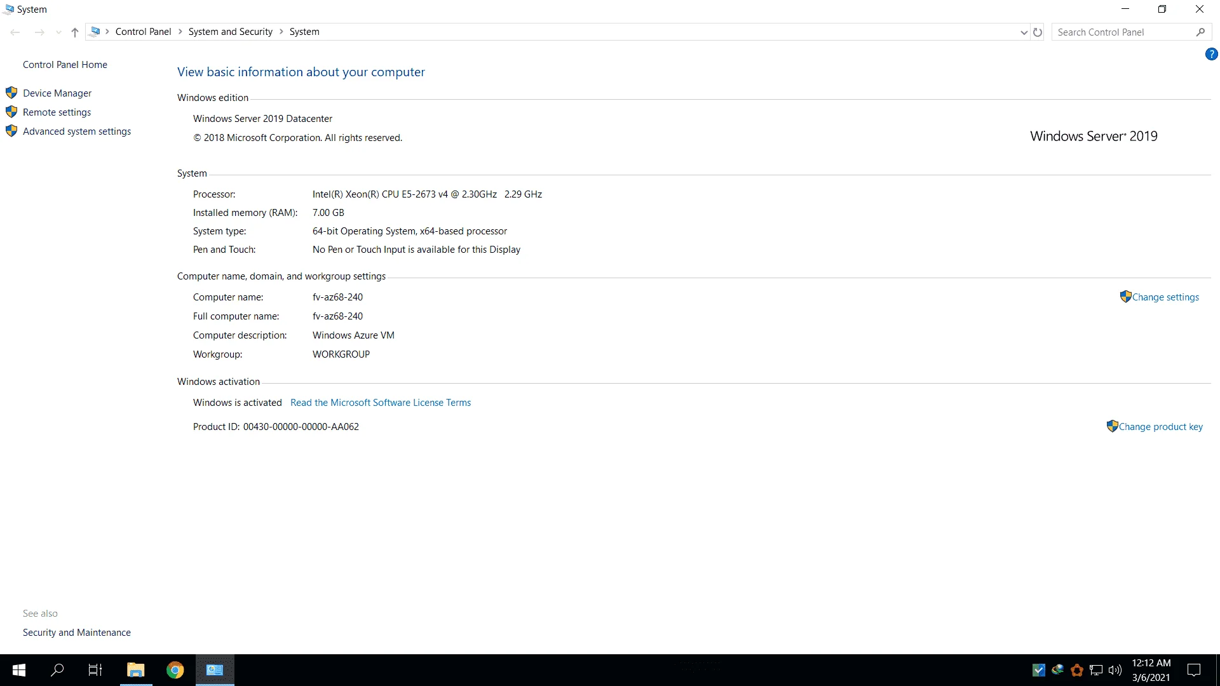
Task: Select the WORKGROUP value text
Action: click(x=341, y=354)
